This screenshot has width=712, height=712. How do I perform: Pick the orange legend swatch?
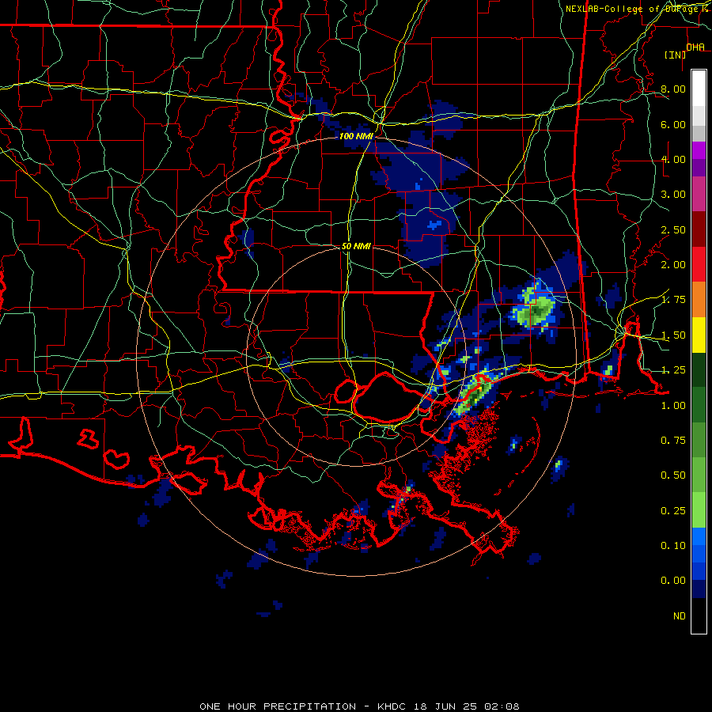[699, 300]
